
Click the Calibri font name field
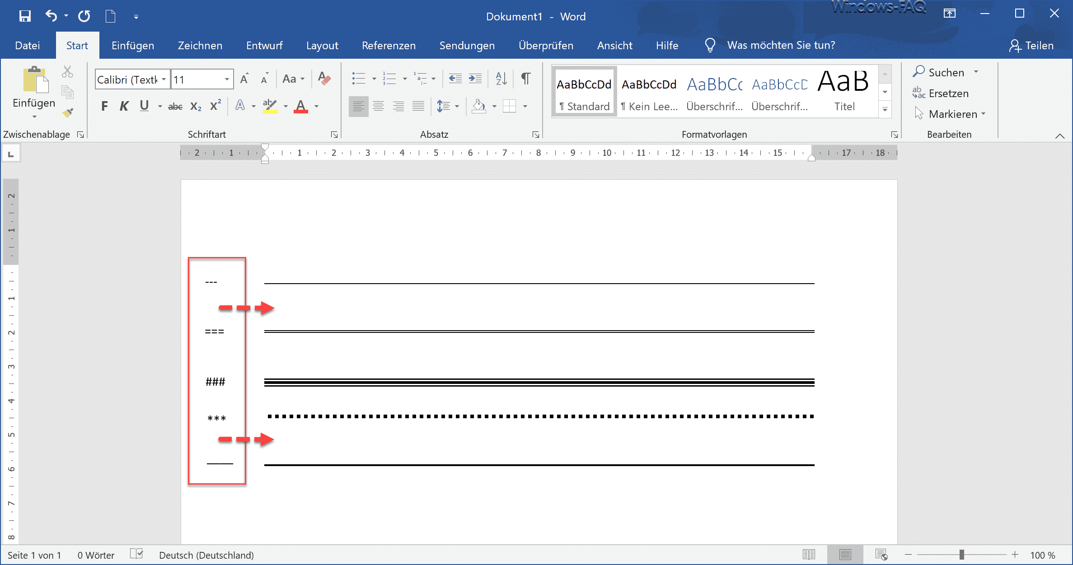click(x=128, y=80)
